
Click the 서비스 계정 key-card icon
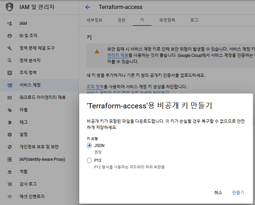(10, 85)
